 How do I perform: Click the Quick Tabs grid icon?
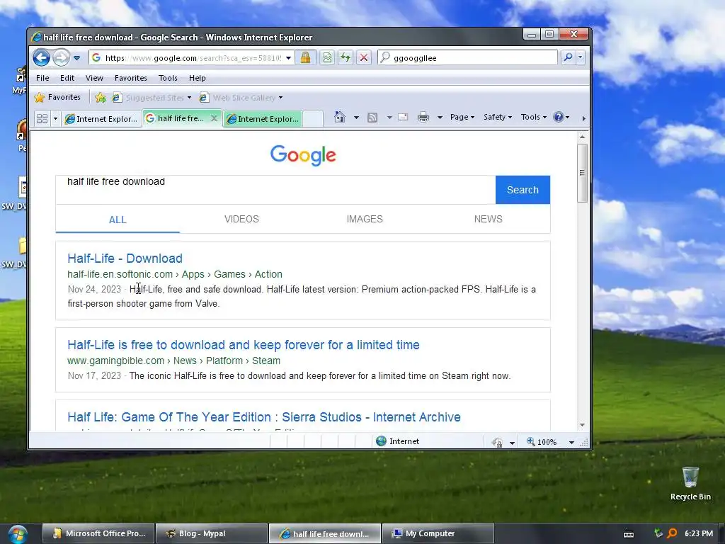[x=42, y=118]
